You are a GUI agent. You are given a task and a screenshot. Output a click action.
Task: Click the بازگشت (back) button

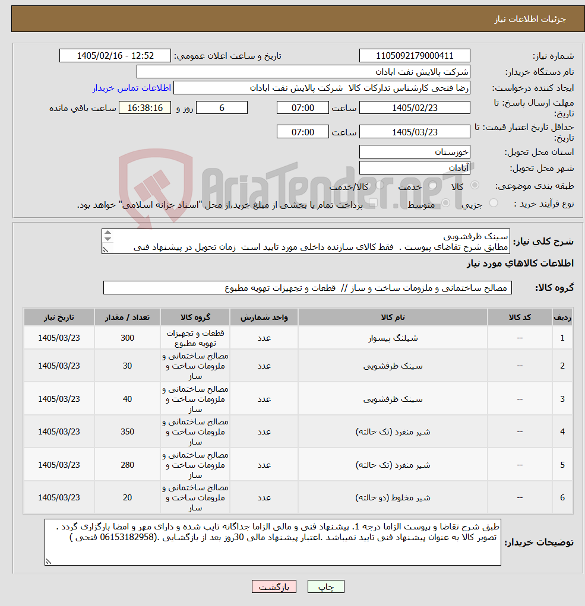pyautogui.click(x=274, y=586)
